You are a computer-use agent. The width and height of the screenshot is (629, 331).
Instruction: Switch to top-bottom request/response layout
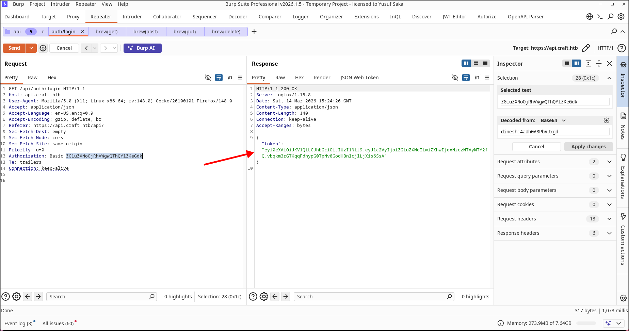[476, 63]
